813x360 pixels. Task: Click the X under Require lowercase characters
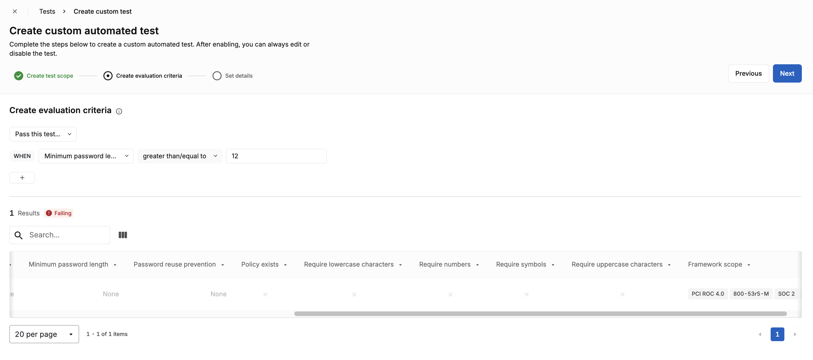(x=354, y=295)
